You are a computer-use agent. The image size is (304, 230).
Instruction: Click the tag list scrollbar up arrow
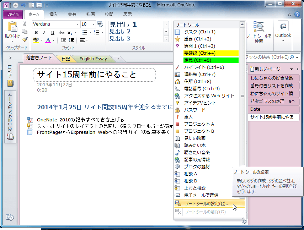coord(242,24)
